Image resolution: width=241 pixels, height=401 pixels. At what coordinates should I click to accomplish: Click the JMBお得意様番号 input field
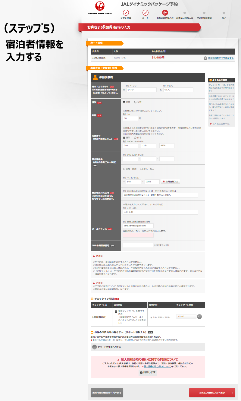[138, 245]
